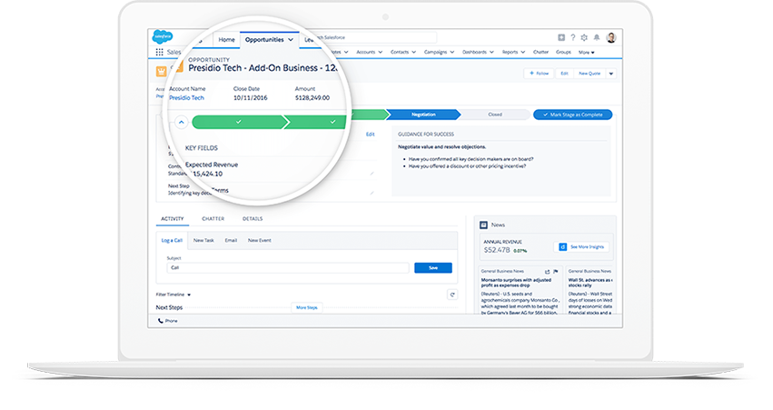Refresh the activity timeline

(452, 295)
